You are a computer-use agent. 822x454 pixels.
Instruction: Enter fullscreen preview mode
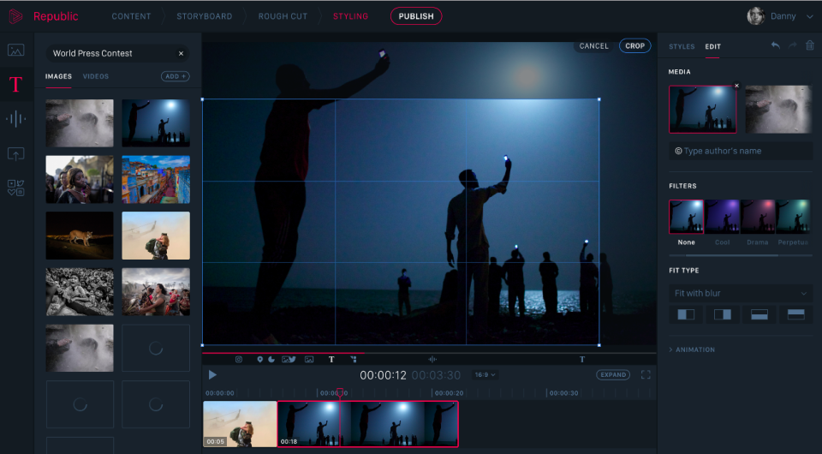[x=646, y=375]
